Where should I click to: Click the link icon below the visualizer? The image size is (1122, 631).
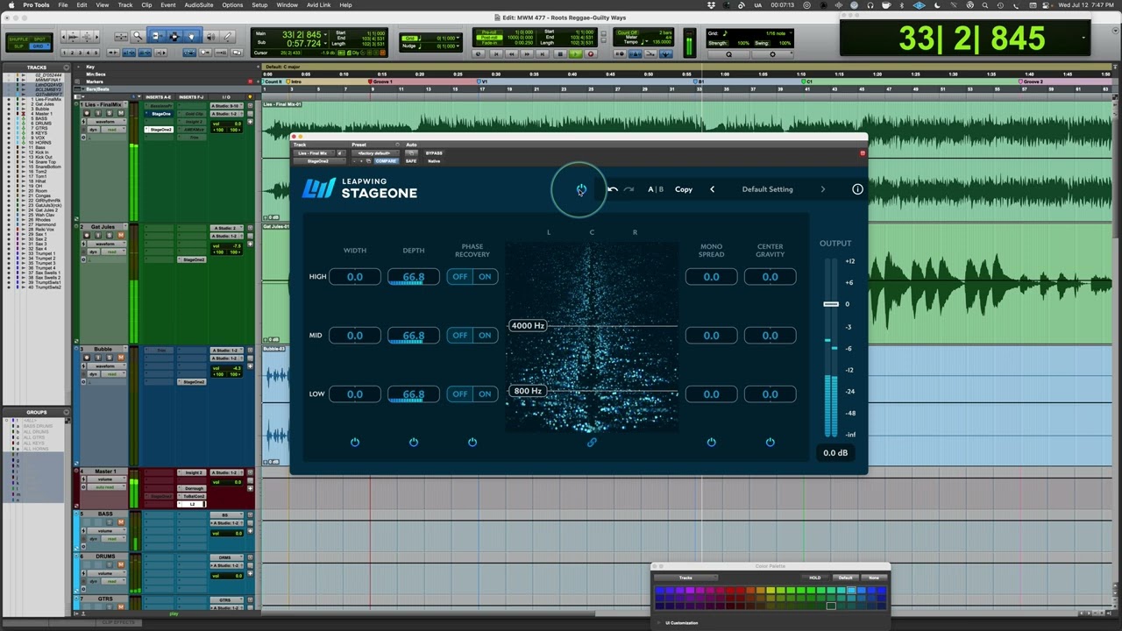(x=592, y=442)
